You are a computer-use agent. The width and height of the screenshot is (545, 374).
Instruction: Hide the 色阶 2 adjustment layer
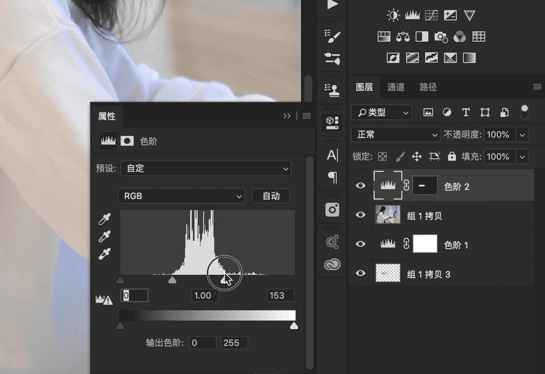360,186
